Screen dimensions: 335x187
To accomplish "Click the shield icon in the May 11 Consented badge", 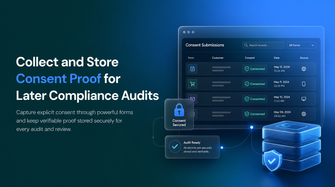I will point(247,84).
